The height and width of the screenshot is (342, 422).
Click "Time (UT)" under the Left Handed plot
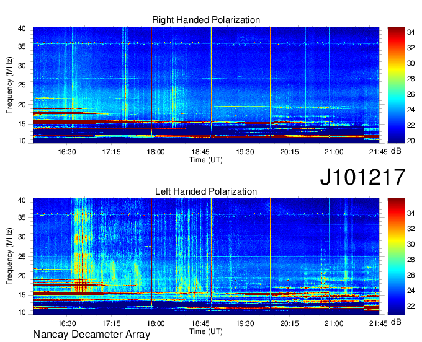pos(206,331)
